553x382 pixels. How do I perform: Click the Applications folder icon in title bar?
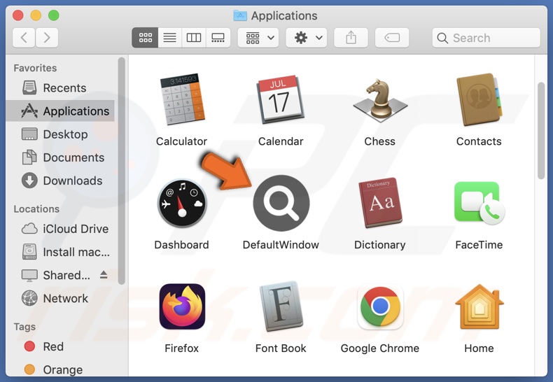click(240, 15)
